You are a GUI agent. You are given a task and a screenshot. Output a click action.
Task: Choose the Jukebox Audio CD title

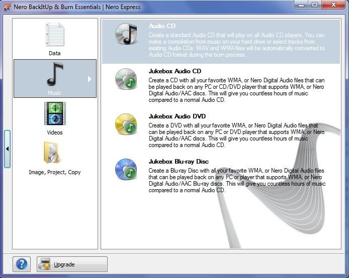click(x=175, y=71)
